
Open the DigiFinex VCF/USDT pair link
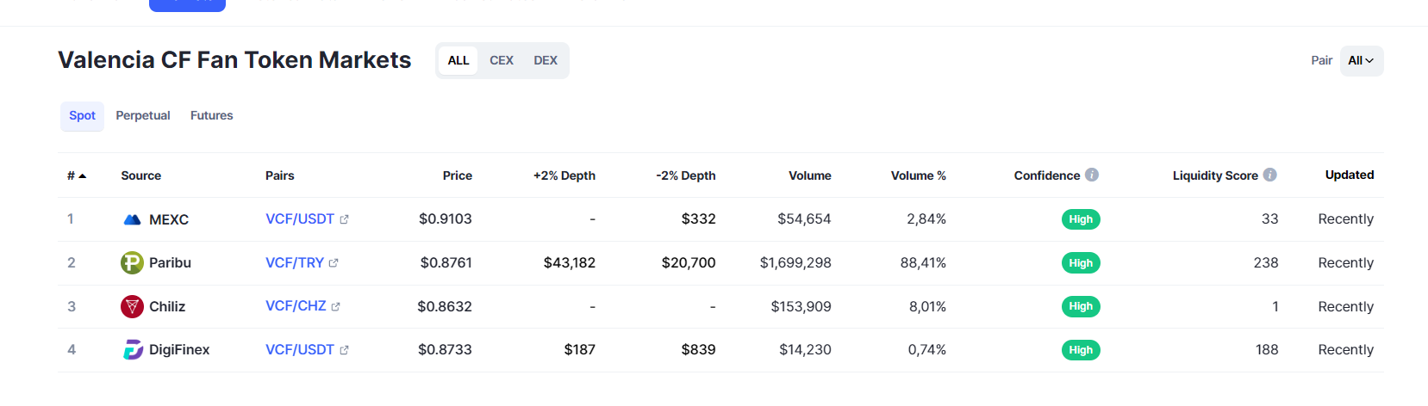[300, 350]
